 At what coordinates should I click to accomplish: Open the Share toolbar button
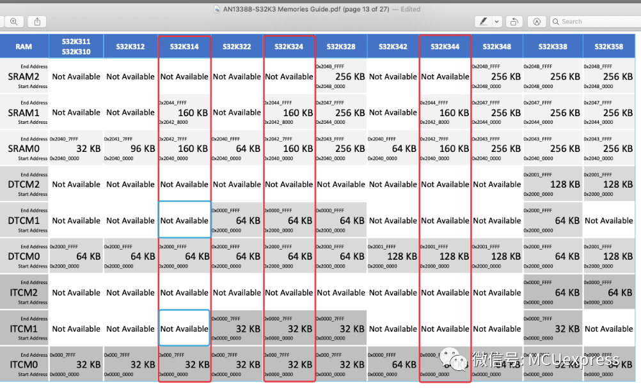[x=37, y=22]
